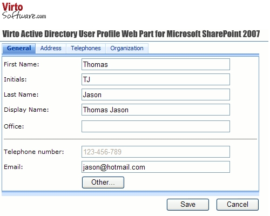
Task: Click the First Name label
Action: pos(22,64)
